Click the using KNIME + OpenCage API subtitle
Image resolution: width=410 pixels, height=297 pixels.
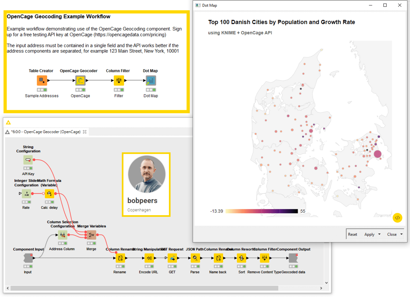pos(240,33)
